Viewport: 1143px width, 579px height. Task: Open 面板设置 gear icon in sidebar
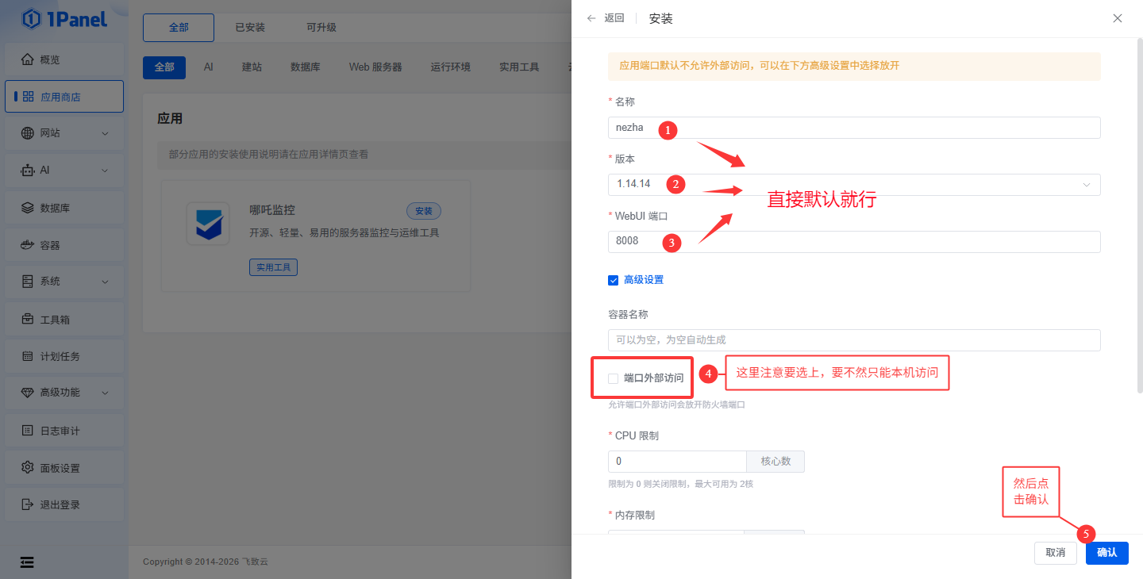coord(28,467)
